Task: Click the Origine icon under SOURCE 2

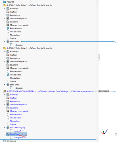Action: pyautogui.click(x=8, y=81)
